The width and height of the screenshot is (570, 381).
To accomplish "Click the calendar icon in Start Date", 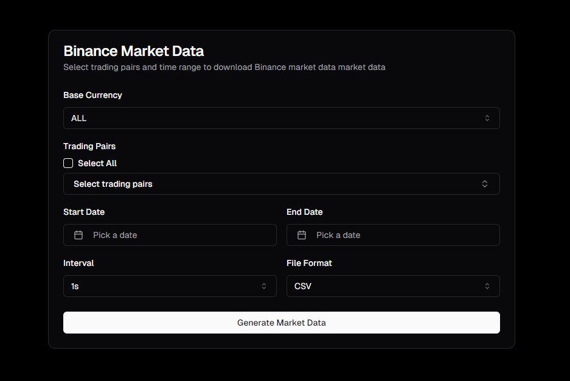I will pos(78,235).
